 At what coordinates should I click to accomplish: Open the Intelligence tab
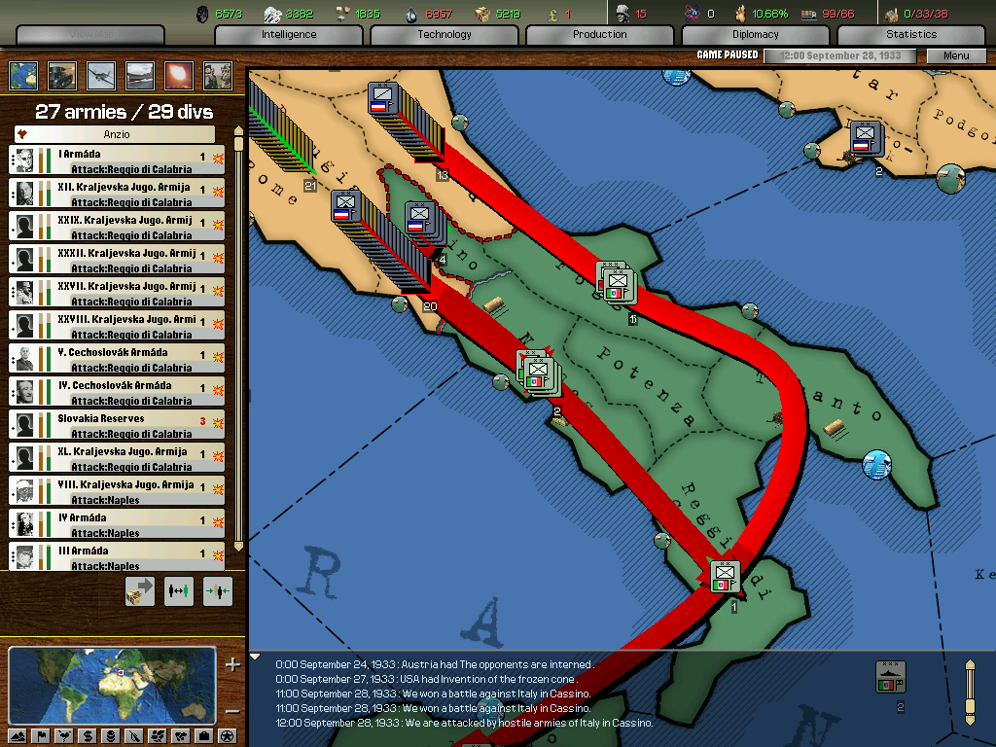click(289, 34)
